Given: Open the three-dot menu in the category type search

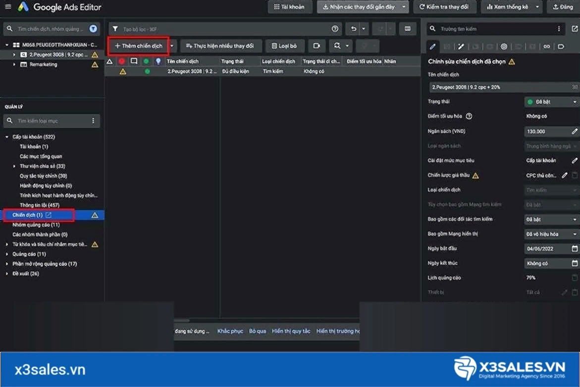Looking at the screenshot, I should [x=93, y=121].
